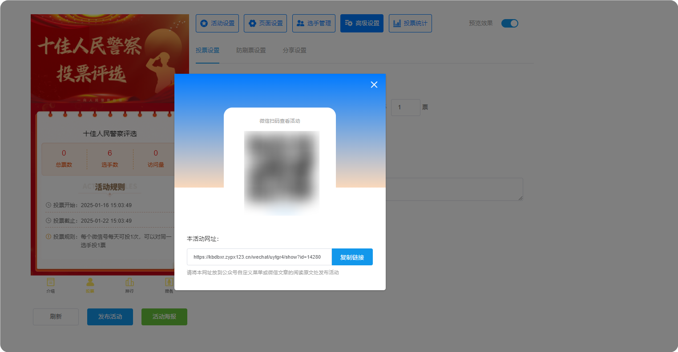Select the 选手数 contestants counter
Image resolution: width=678 pixels, height=352 pixels.
click(x=110, y=159)
